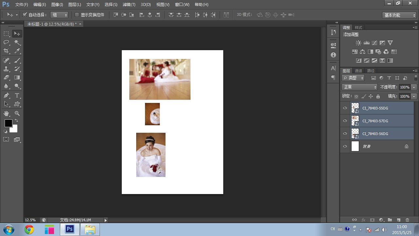This screenshot has height=236, width=419.
Task: Add a Brightness/Contrast adjustment
Action: coord(358,43)
